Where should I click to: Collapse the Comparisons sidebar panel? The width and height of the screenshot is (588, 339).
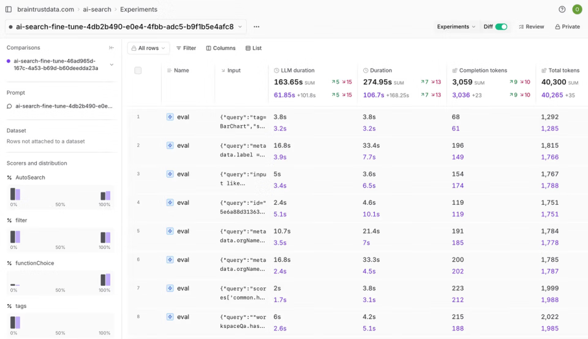point(111,48)
